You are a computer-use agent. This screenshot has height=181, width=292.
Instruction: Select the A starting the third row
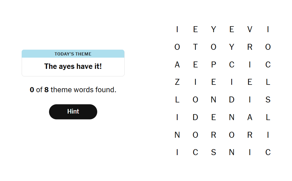point(177,65)
